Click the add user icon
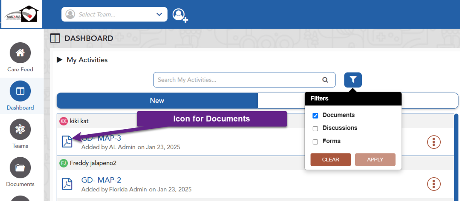 tap(180, 15)
